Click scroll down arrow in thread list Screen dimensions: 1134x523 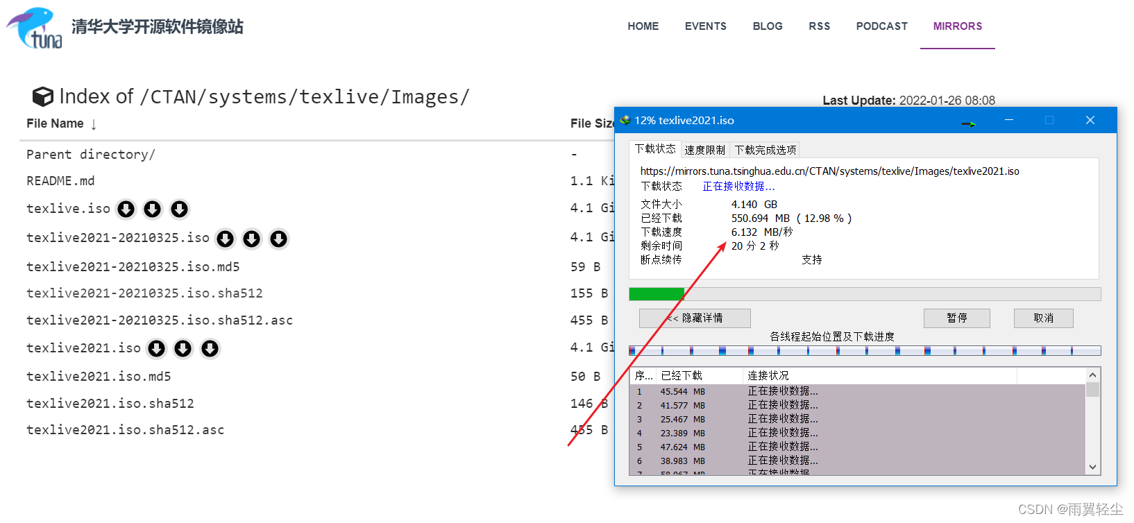point(1093,468)
